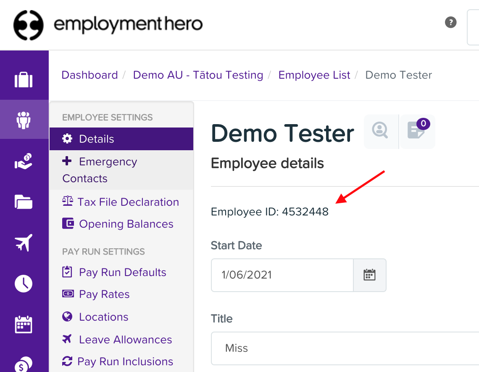Open the payroll hand-with-dollar sidebar icon
Image resolution: width=479 pixels, height=372 pixels.
point(24,161)
